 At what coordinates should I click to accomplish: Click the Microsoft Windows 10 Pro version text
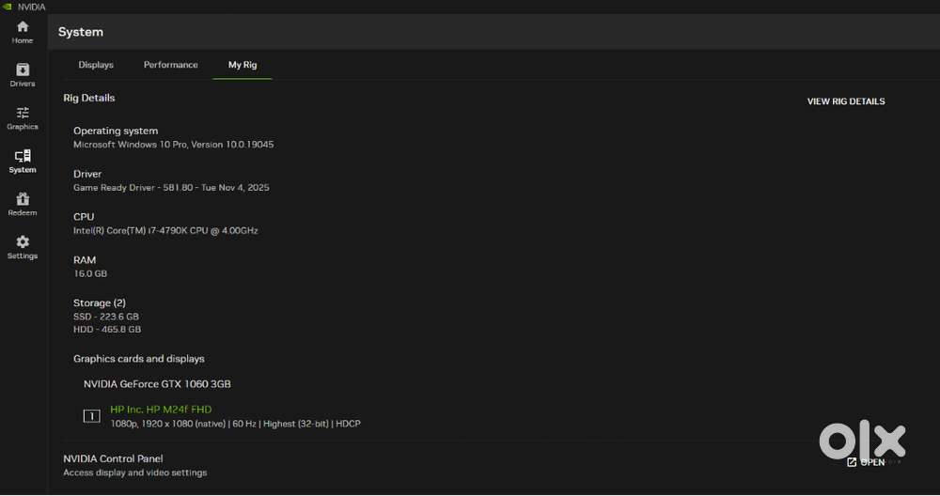tap(173, 145)
